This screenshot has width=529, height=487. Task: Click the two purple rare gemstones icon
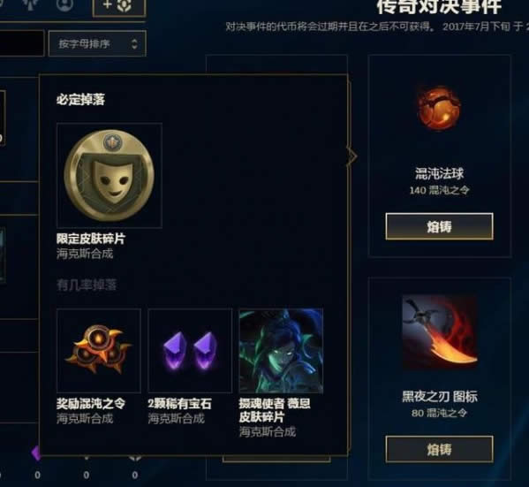click(190, 350)
